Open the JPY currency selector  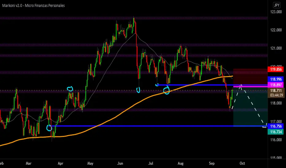pos(277,5)
